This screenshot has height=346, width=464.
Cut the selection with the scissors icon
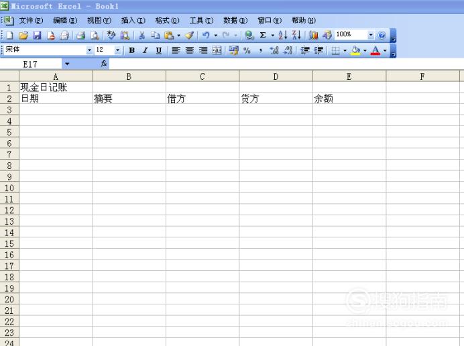click(x=141, y=36)
